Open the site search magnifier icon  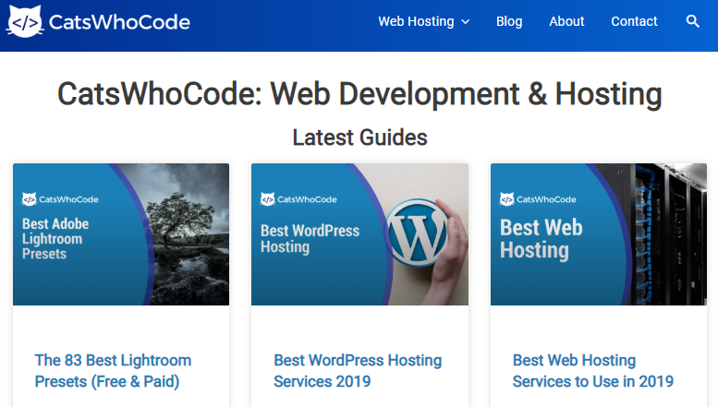692,21
